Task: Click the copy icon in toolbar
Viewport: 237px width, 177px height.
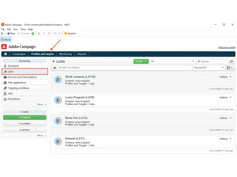Action: [39, 34]
